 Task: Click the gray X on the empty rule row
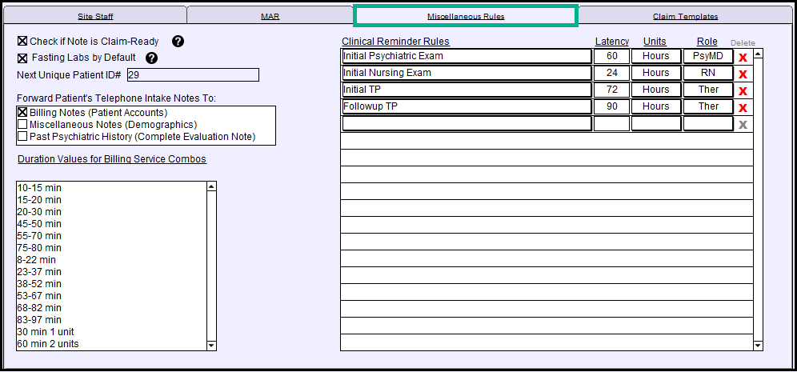tap(743, 124)
